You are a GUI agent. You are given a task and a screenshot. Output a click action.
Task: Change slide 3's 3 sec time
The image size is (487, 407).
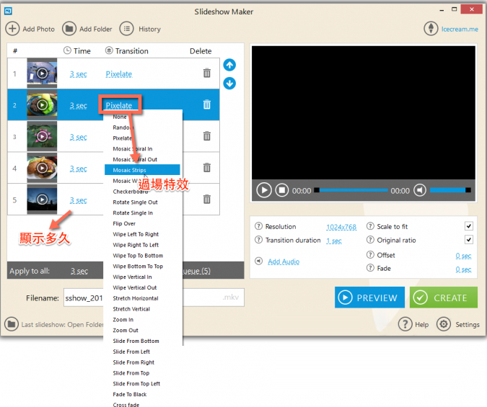tap(78, 137)
